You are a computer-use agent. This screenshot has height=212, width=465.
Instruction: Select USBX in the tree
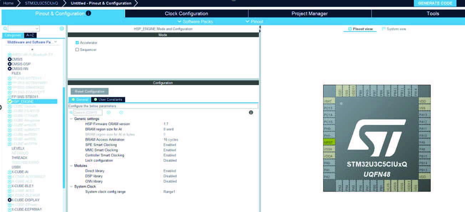[16, 167]
